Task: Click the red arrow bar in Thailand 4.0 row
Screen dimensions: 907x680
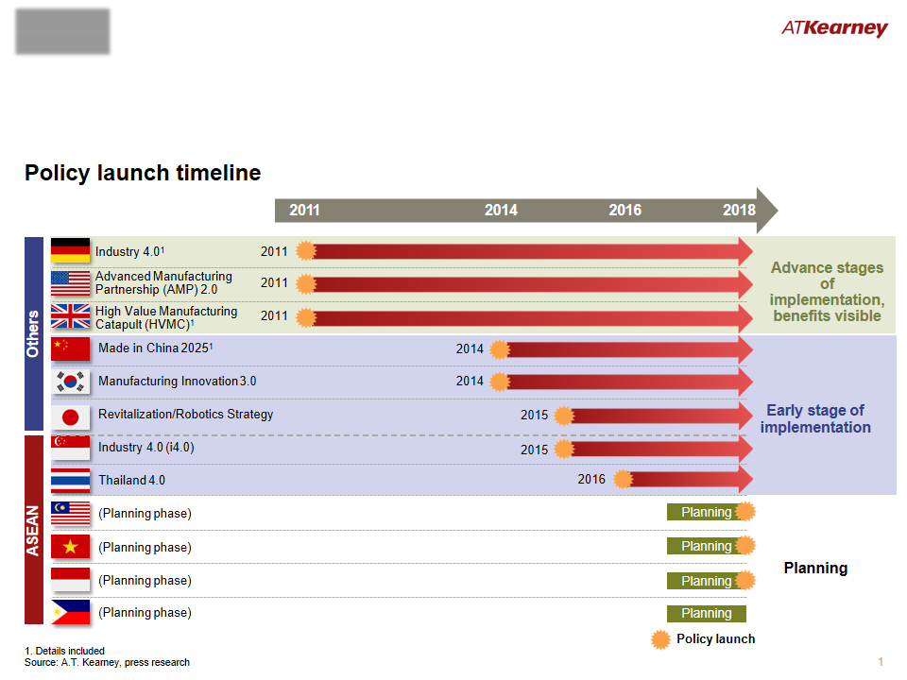Action: [688, 480]
